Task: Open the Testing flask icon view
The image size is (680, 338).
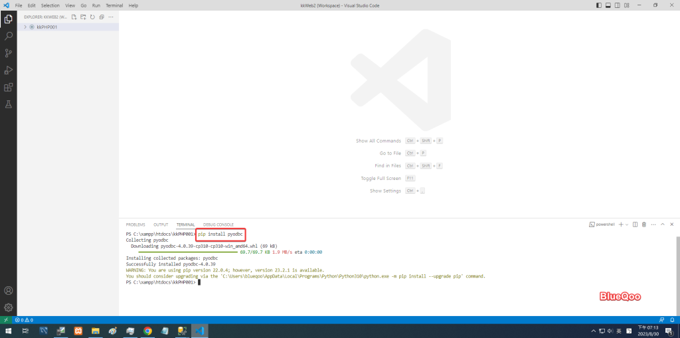Action: (x=9, y=104)
